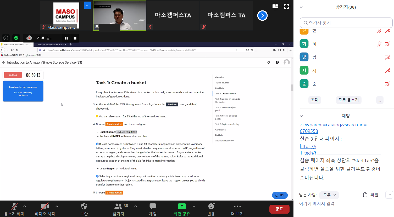The image size is (394, 217).
Task: Click the security shield icon in Zoom toolbar
Action: [x=84, y=207]
